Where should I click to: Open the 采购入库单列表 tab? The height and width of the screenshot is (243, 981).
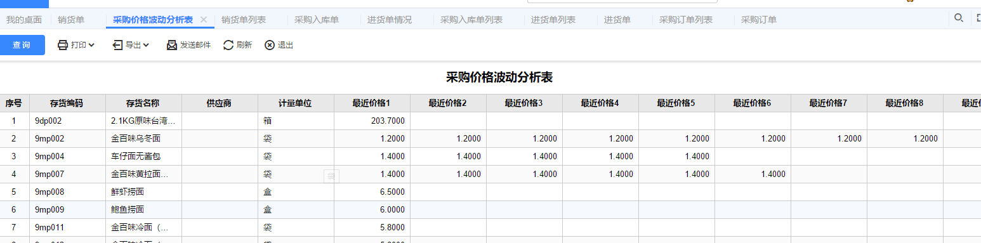471,20
